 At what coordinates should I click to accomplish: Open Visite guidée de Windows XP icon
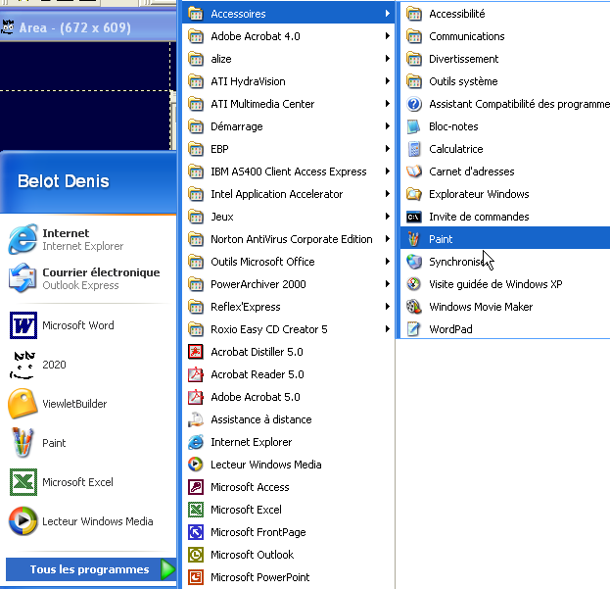[413, 284]
